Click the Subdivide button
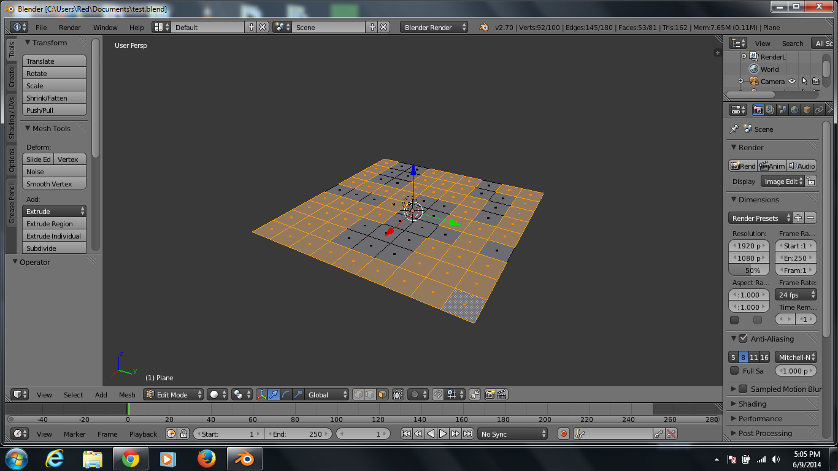This screenshot has width=838, height=471. (54, 248)
